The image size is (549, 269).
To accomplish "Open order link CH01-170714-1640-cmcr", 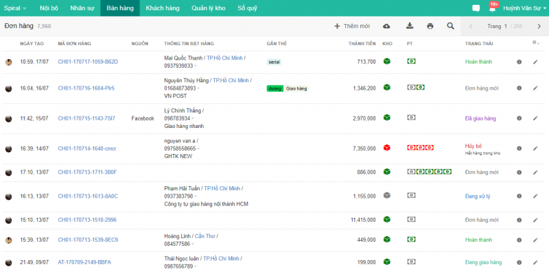I will (x=87, y=149).
